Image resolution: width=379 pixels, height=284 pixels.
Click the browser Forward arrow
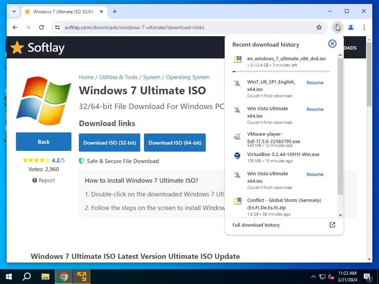click(28, 27)
